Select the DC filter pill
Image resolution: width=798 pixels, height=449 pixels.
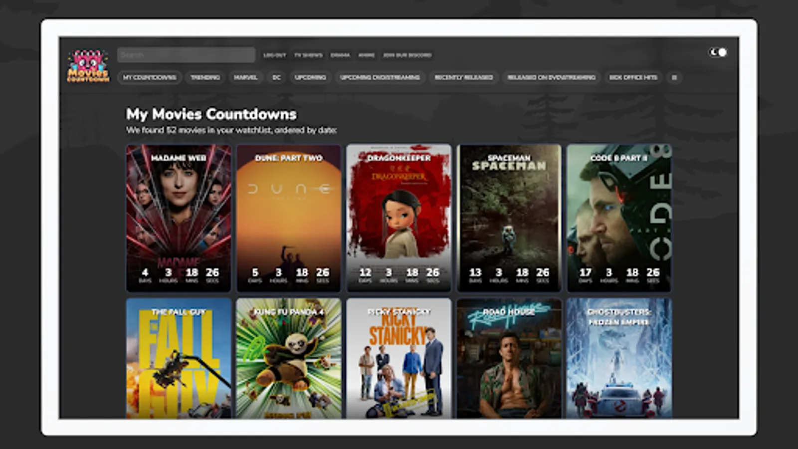(x=276, y=77)
